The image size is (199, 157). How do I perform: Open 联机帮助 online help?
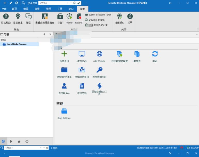click(6, 19)
